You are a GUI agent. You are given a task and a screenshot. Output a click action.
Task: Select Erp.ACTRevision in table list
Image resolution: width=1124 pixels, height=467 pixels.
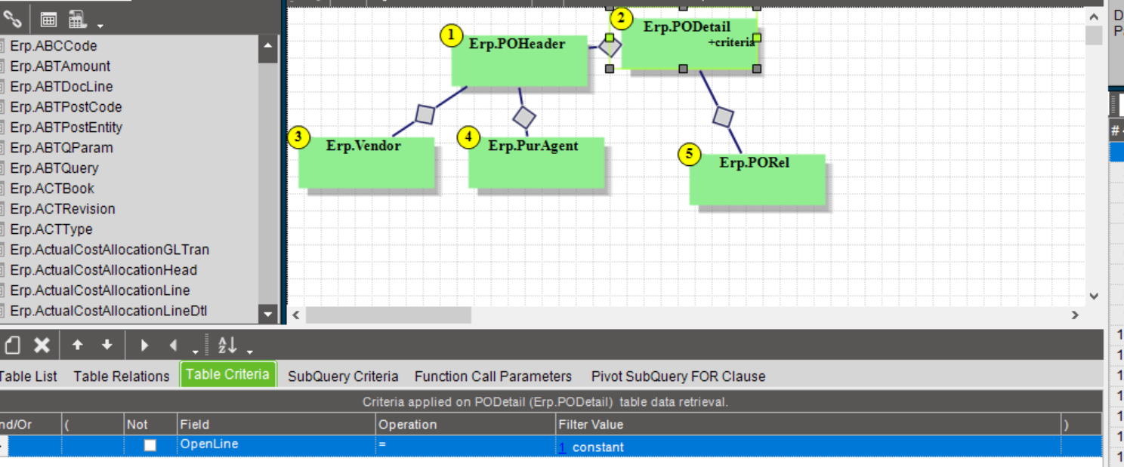(x=63, y=209)
